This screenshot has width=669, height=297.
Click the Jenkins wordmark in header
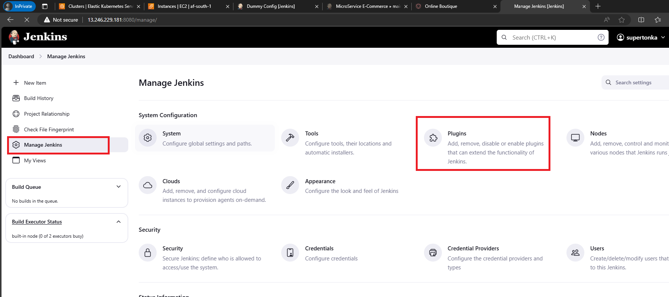coord(45,37)
